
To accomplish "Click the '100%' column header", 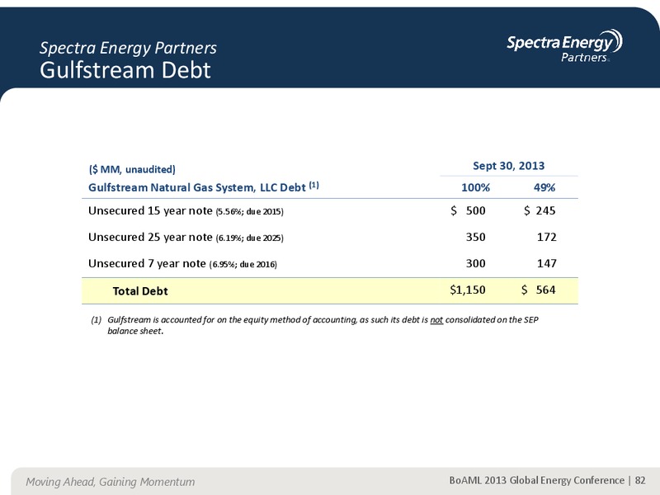I will [475, 187].
